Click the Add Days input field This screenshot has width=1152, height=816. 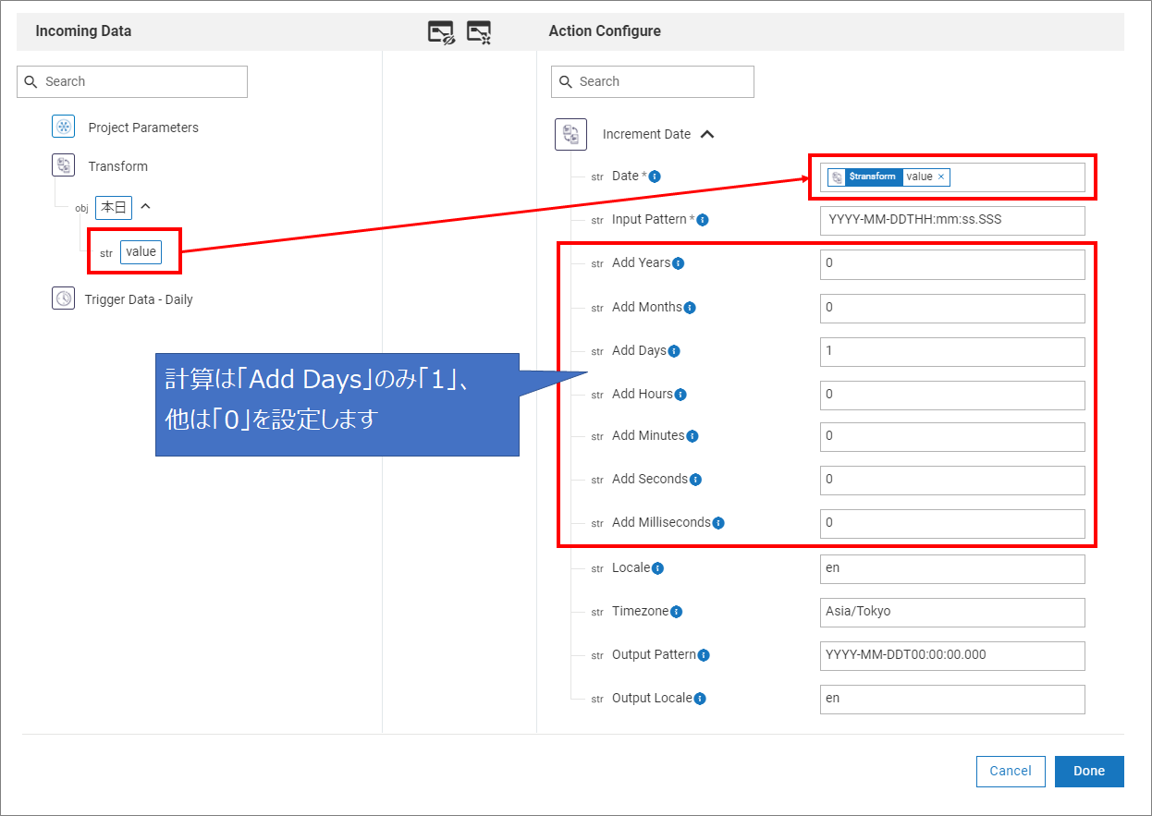point(952,351)
